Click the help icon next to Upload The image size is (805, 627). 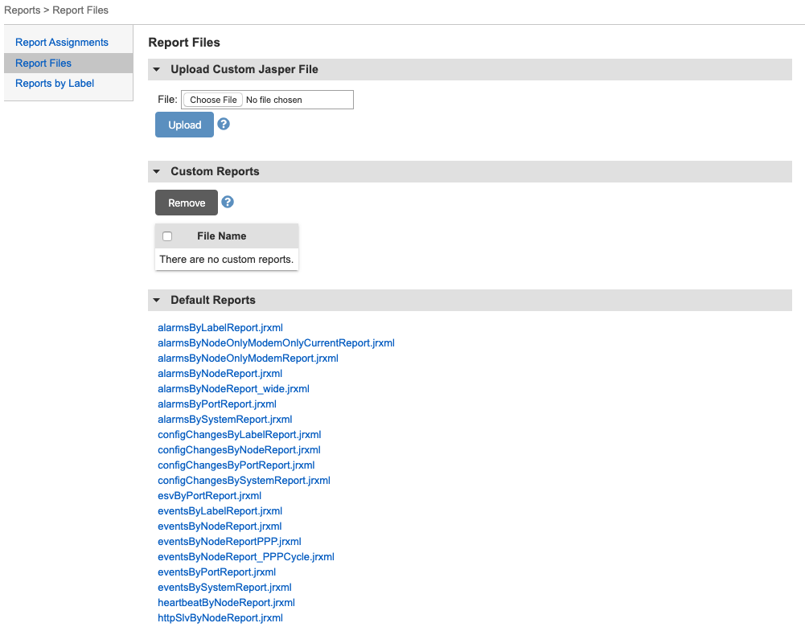pyautogui.click(x=224, y=124)
